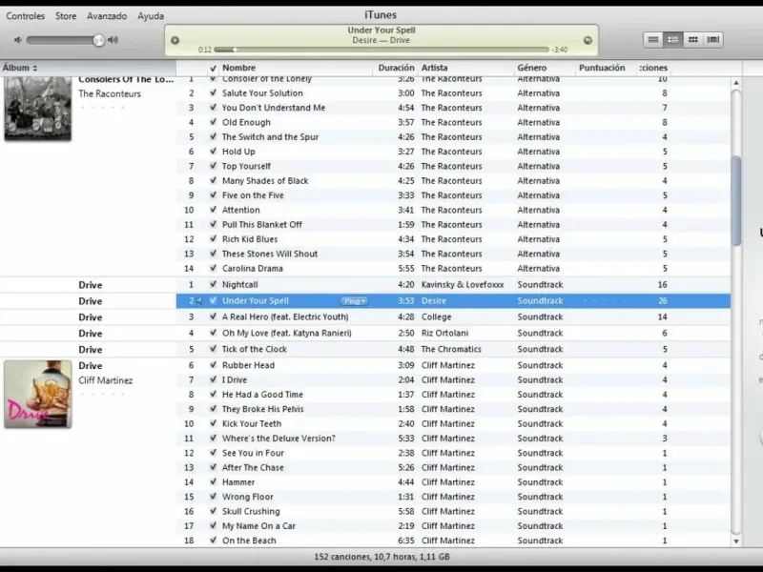763x572 pixels.
Task: Click the vertical scrollbar thumb
Action: pos(736,200)
